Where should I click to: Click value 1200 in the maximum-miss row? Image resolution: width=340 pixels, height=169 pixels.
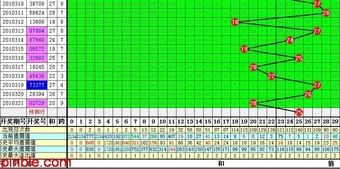click(126, 149)
